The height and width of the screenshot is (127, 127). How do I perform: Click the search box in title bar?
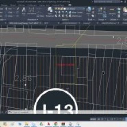click(x=107, y=1)
